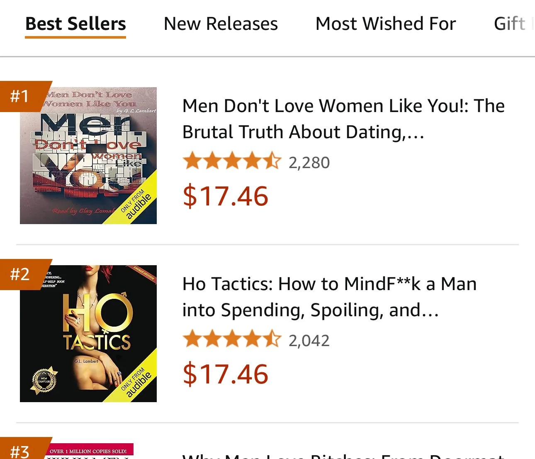
Task: Open the Men Don't Love Women Like You title
Action: (x=343, y=119)
